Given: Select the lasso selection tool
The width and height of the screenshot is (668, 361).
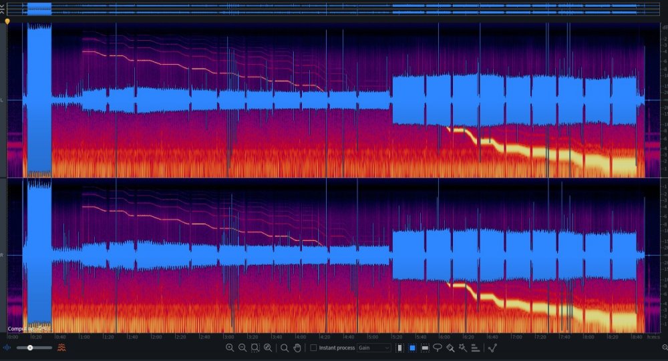Looking at the screenshot, I should [438, 348].
